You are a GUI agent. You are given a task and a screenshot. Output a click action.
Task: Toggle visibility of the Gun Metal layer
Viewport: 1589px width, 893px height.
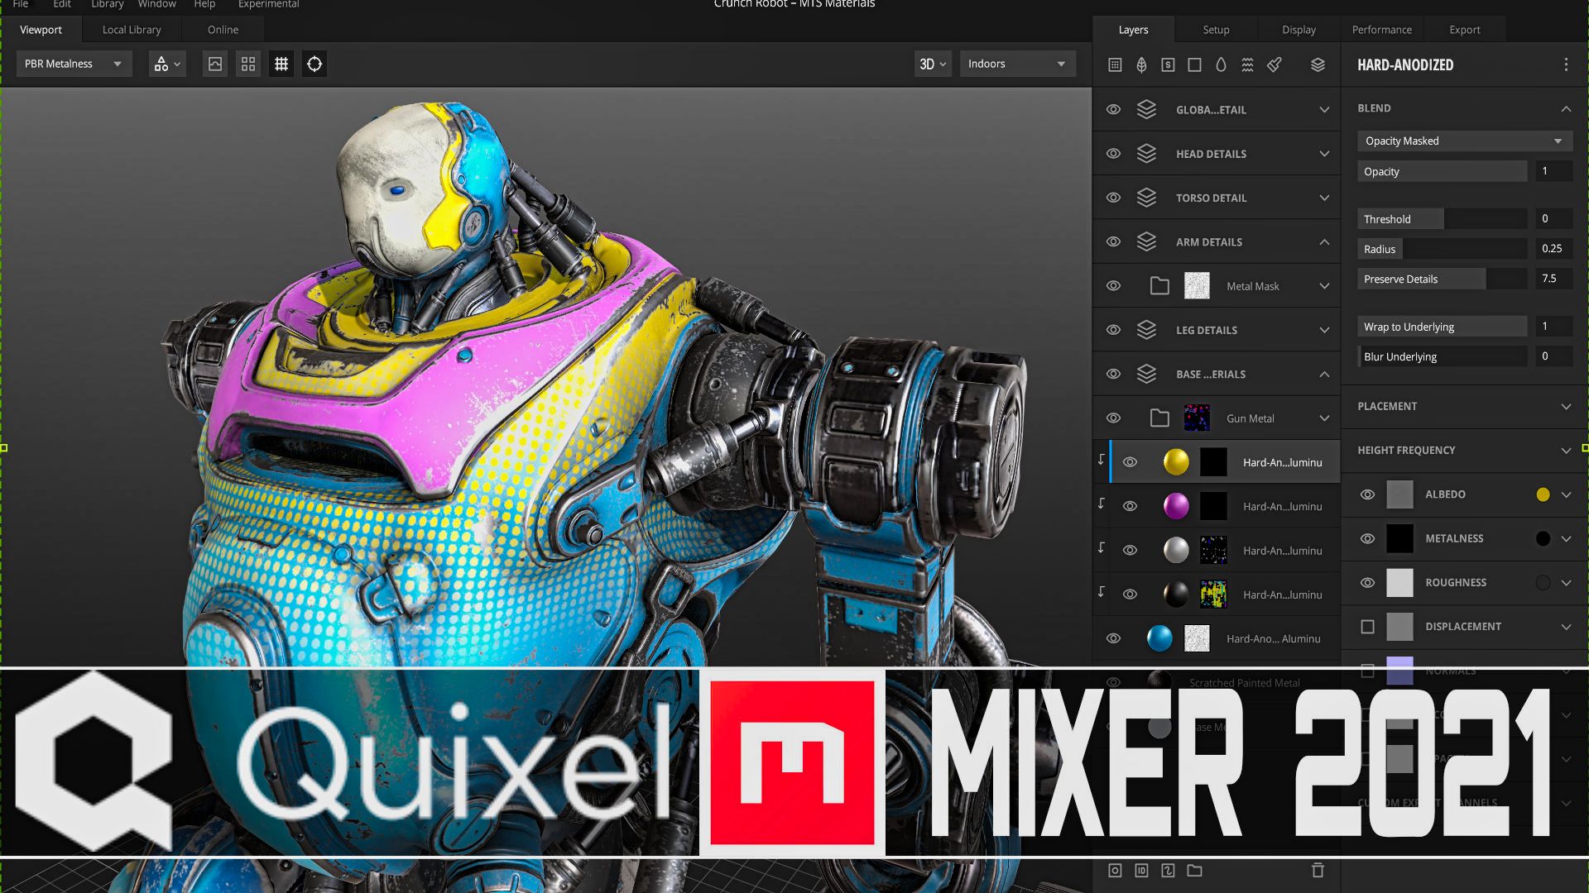point(1113,418)
